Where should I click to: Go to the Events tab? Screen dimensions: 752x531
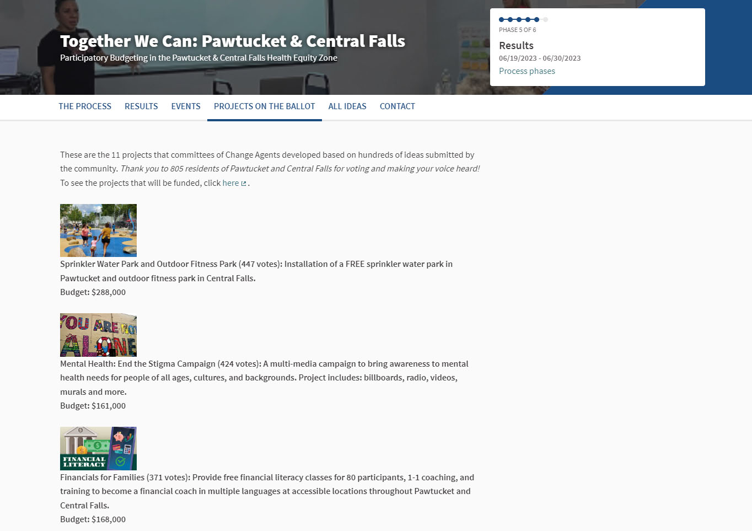[x=186, y=106]
